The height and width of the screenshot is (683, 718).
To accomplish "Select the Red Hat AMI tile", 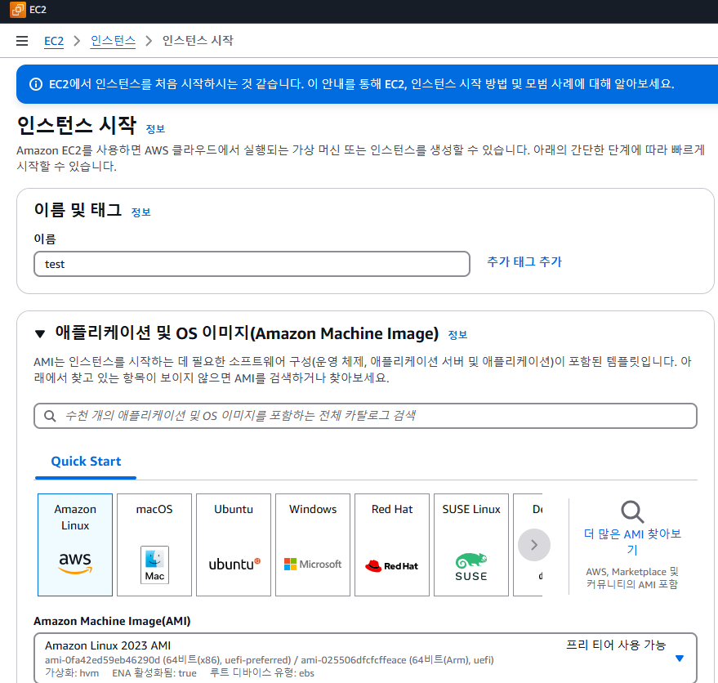I will pos(392,545).
